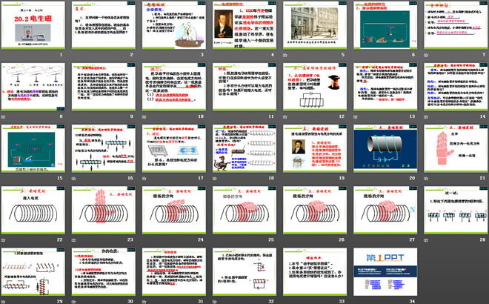Click the animation star icon under slide 5
The width and height of the screenshot is (489, 304).
[x=285, y=55]
